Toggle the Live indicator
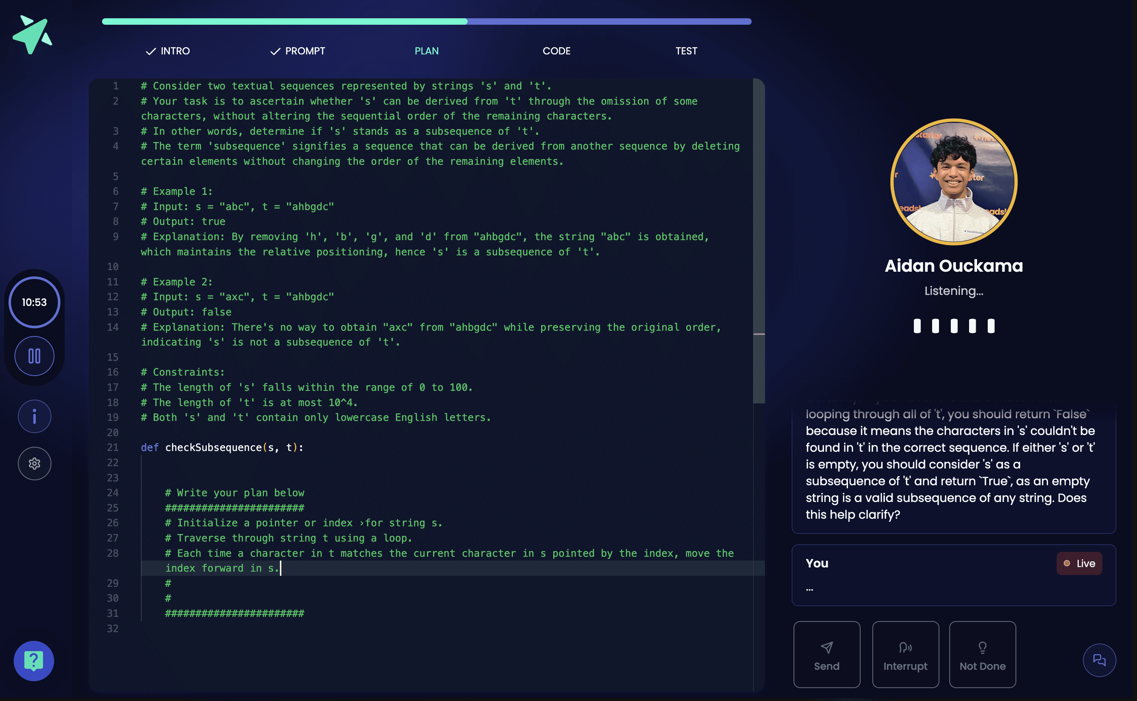The height and width of the screenshot is (701, 1137). coord(1079,563)
